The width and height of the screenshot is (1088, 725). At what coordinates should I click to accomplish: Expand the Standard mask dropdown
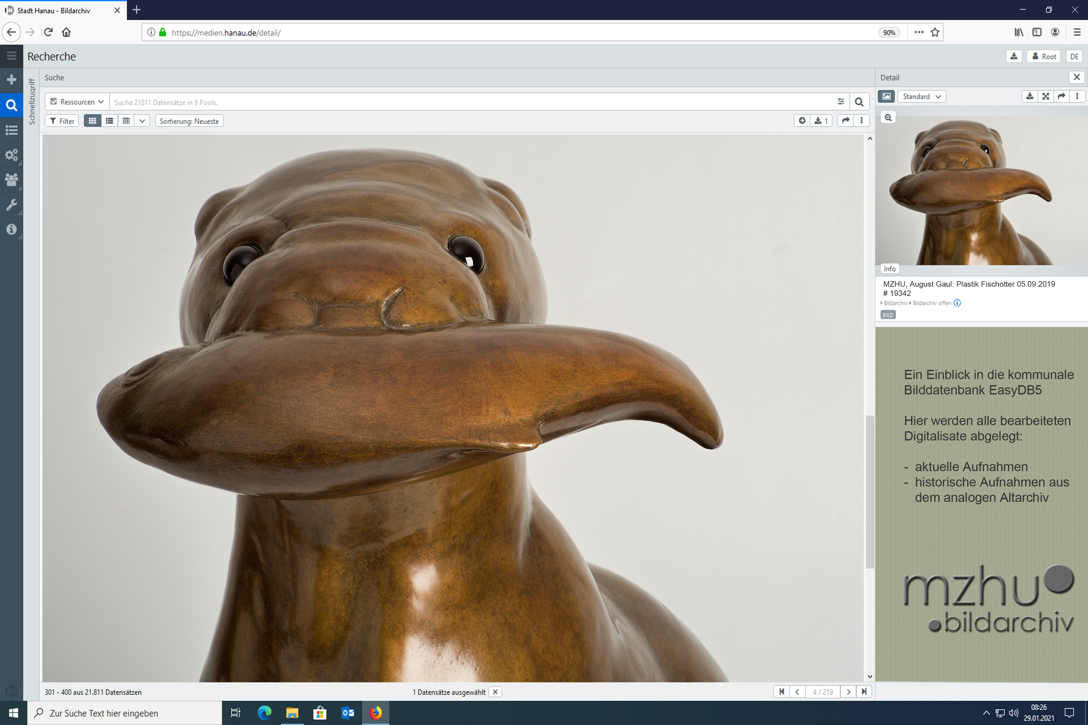tap(922, 96)
